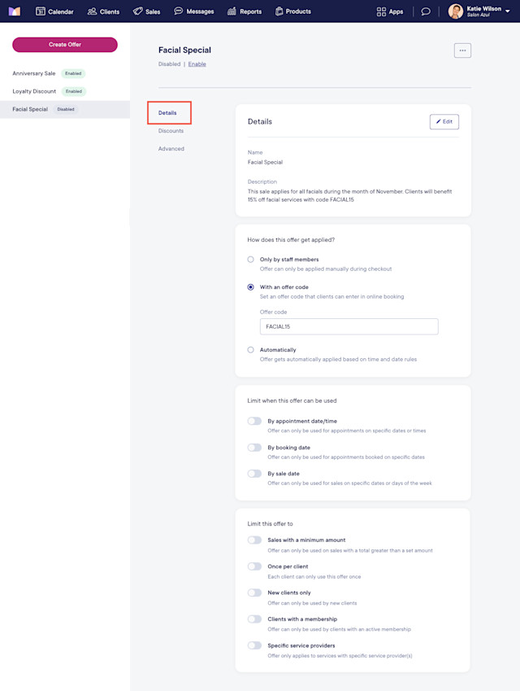Screen dimensions: 520x691
Task: Click the 'Facial Special' name value in Details
Action: (265, 162)
